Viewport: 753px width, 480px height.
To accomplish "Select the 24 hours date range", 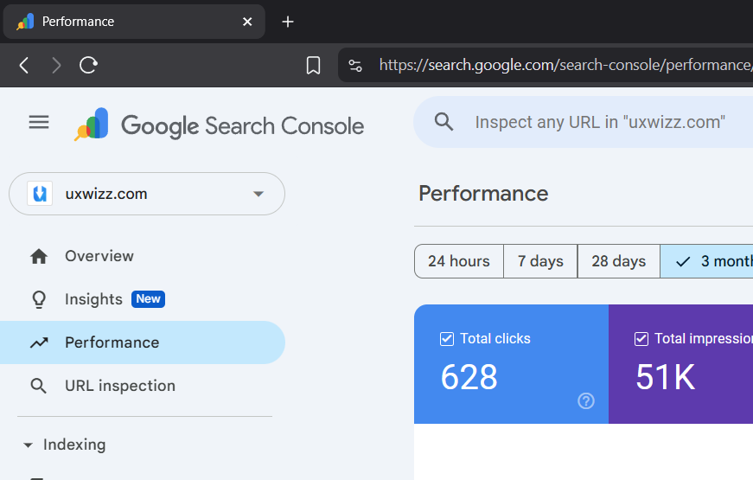I will pyautogui.click(x=459, y=261).
